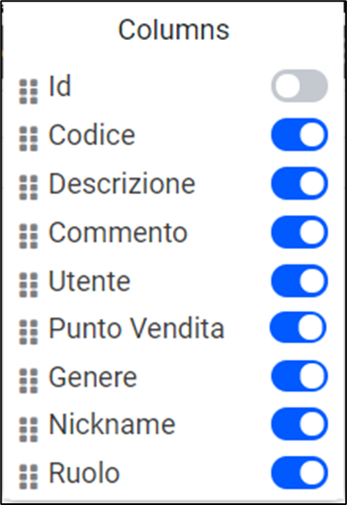The width and height of the screenshot is (347, 505).
Task: Turn off the Nickname column toggle
Action: pyautogui.click(x=299, y=424)
